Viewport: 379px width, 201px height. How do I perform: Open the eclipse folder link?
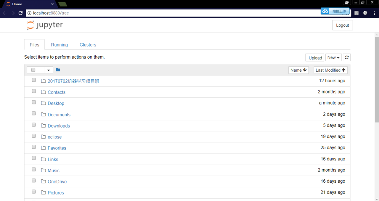tap(55, 137)
